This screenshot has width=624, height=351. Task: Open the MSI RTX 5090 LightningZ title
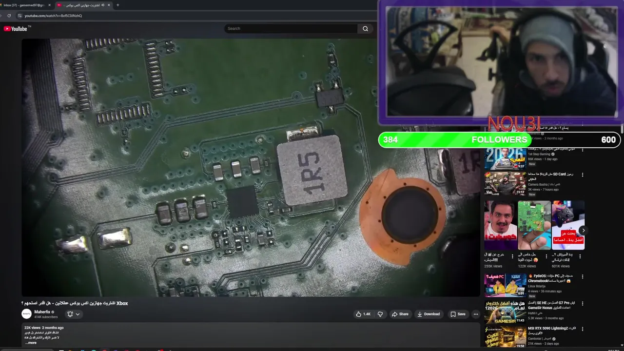(x=552, y=331)
